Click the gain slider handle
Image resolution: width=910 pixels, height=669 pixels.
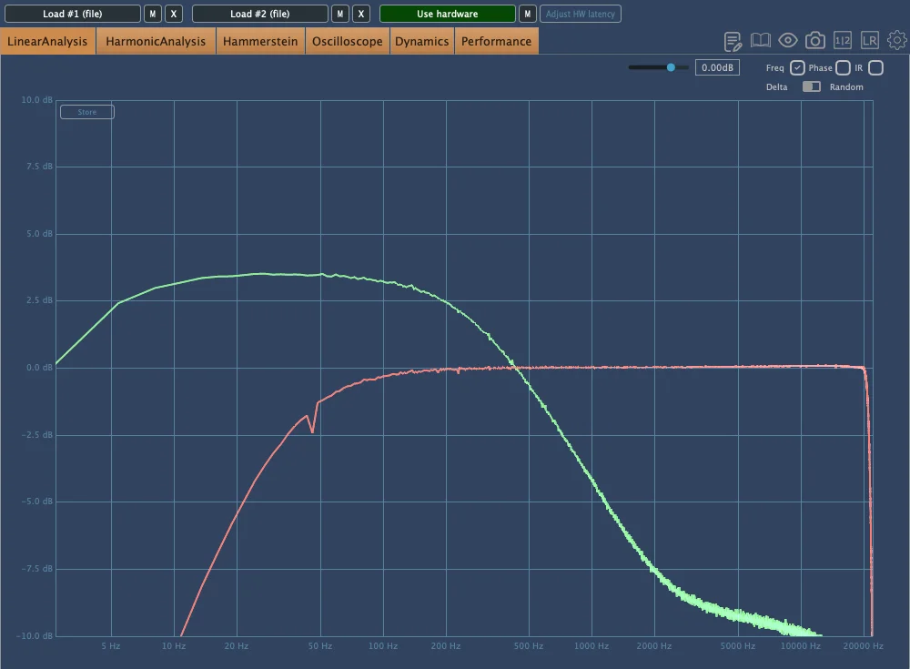(672, 67)
